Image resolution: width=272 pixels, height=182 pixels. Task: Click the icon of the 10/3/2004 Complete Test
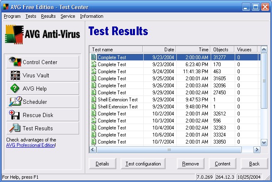[94, 120]
